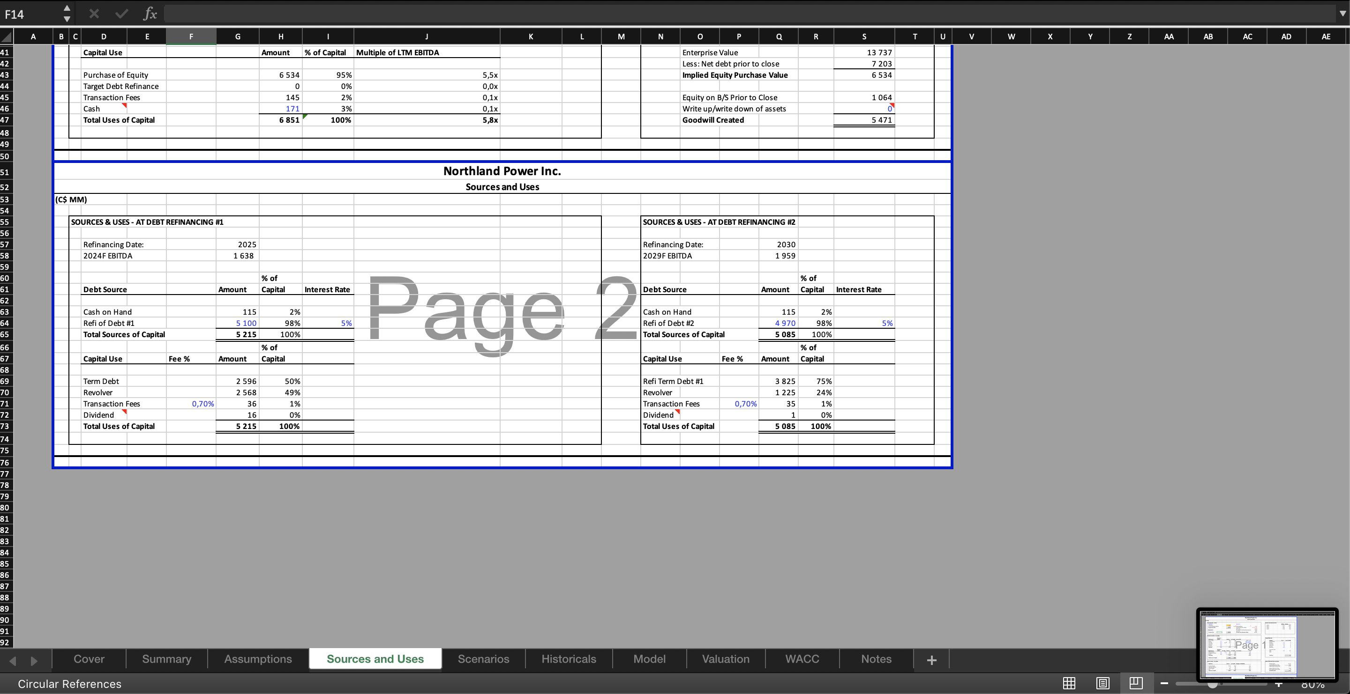This screenshot has width=1350, height=694.
Task: Switch to Page Layout view icon
Action: [x=1102, y=683]
